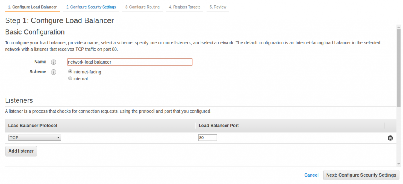Click the info icon beside Scheme
Screen dimensions: 403x184
(54, 72)
